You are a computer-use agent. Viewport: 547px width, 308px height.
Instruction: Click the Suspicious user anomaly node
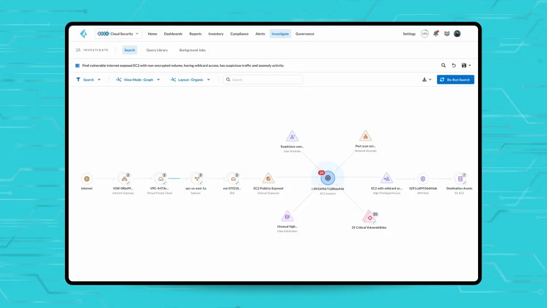point(292,136)
